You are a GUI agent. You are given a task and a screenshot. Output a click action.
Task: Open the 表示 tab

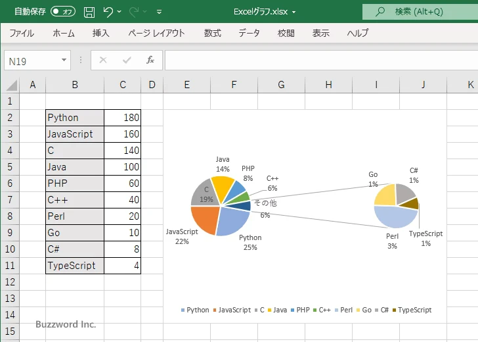tap(320, 33)
